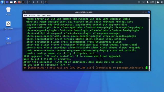Switch to workspace 1
This screenshot has height=92, width=164.
[x=30, y=2]
